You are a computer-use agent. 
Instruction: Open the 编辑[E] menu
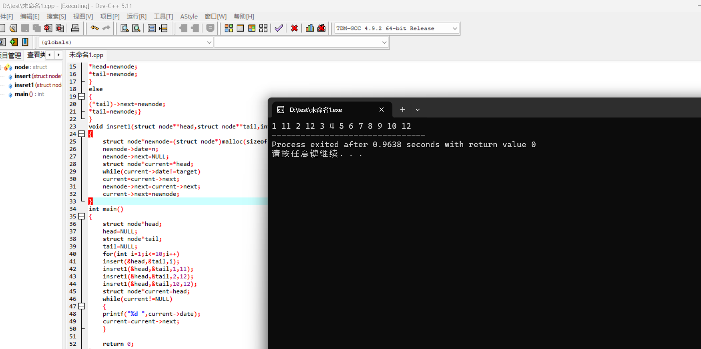[x=30, y=16]
